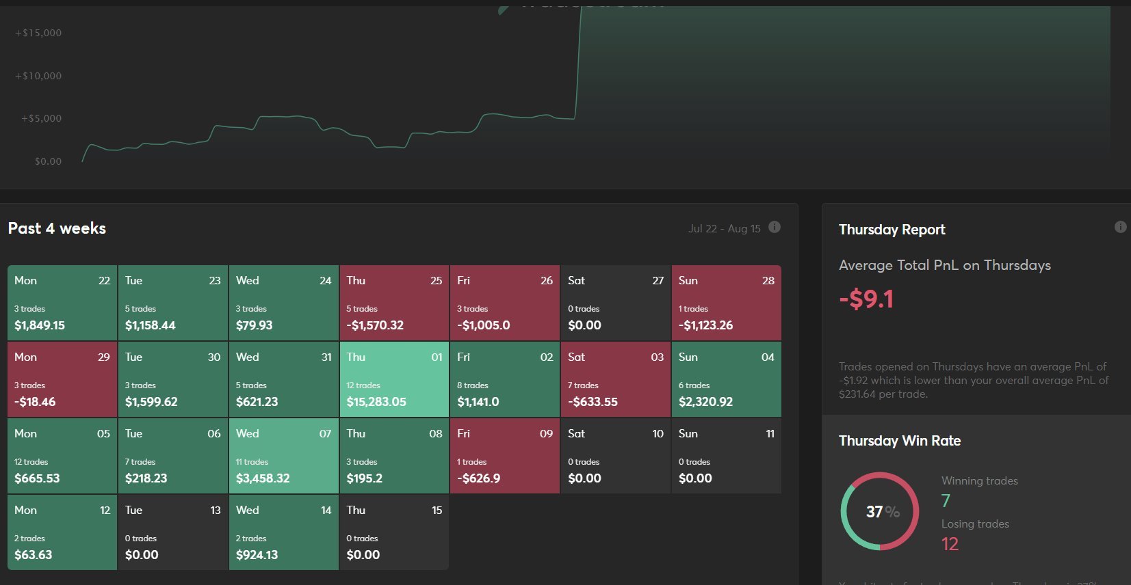Click Average Total PnL on Thursdays label
The height and width of the screenshot is (585, 1131).
click(x=945, y=265)
